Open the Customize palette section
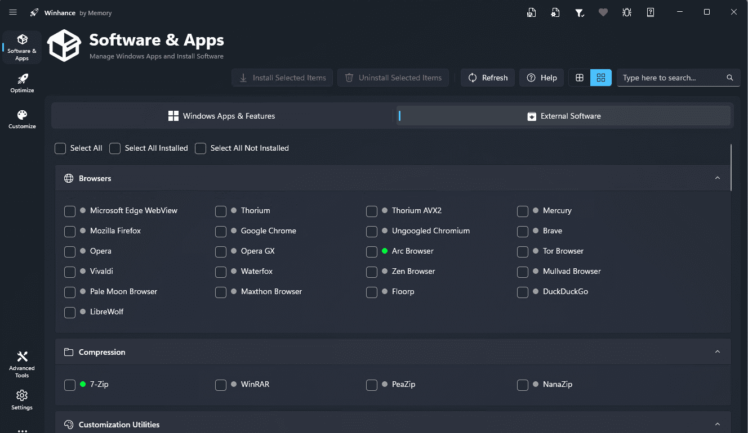The height and width of the screenshot is (433, 748). (22, 119)
